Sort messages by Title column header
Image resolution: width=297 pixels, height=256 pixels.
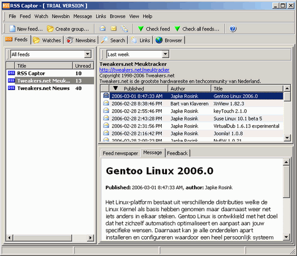pyautogui.click(x=247, y=88)
